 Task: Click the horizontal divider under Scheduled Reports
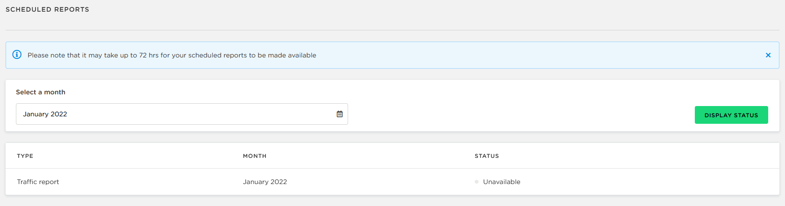point(392,30)
